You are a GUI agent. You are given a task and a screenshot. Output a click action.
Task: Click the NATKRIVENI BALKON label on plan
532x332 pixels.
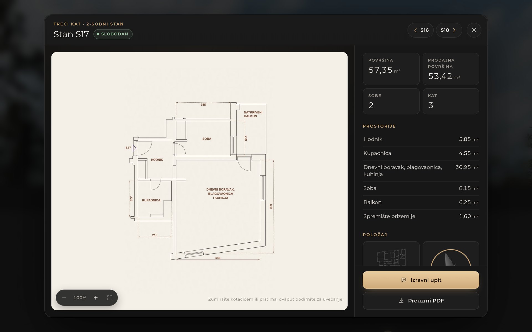[253, 114]
